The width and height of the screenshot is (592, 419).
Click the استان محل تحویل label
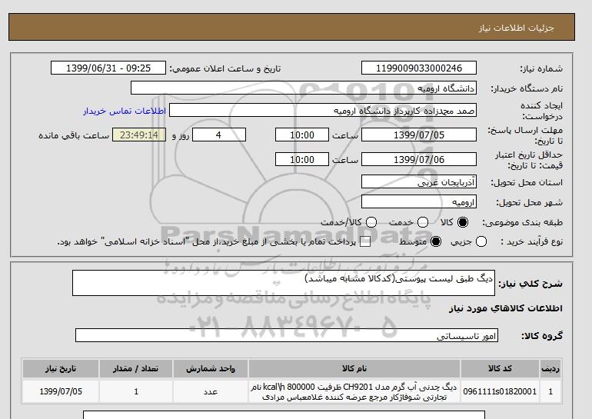click(x=527, y=182)
